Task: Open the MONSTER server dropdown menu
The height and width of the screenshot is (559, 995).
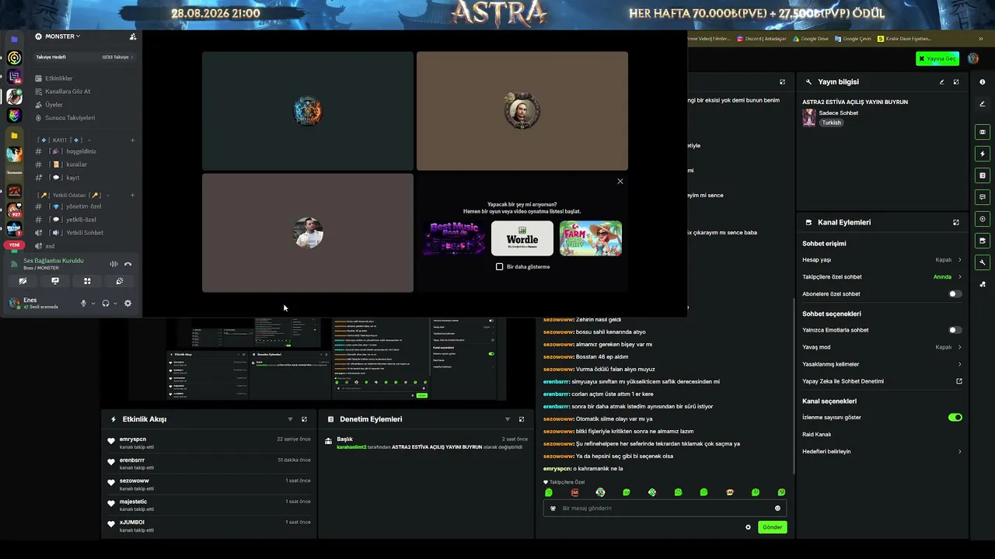Action: click(63, 36)
